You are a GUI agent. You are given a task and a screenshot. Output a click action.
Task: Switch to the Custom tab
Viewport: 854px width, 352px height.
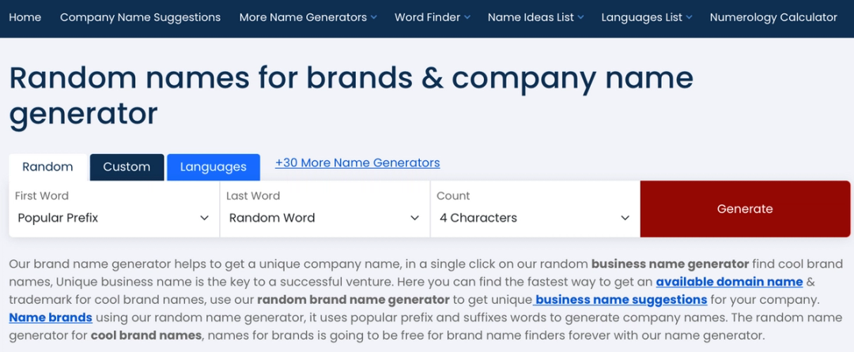pos(127,167)
